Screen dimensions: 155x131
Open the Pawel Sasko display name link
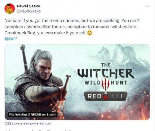point(28,6)
